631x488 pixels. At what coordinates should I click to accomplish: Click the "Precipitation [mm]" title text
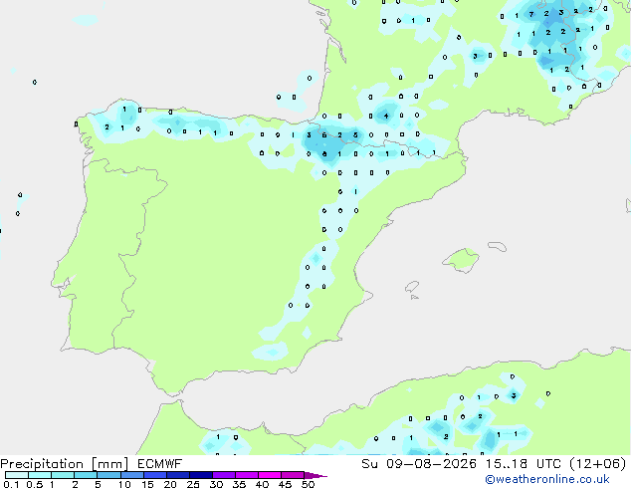[64, 464]
